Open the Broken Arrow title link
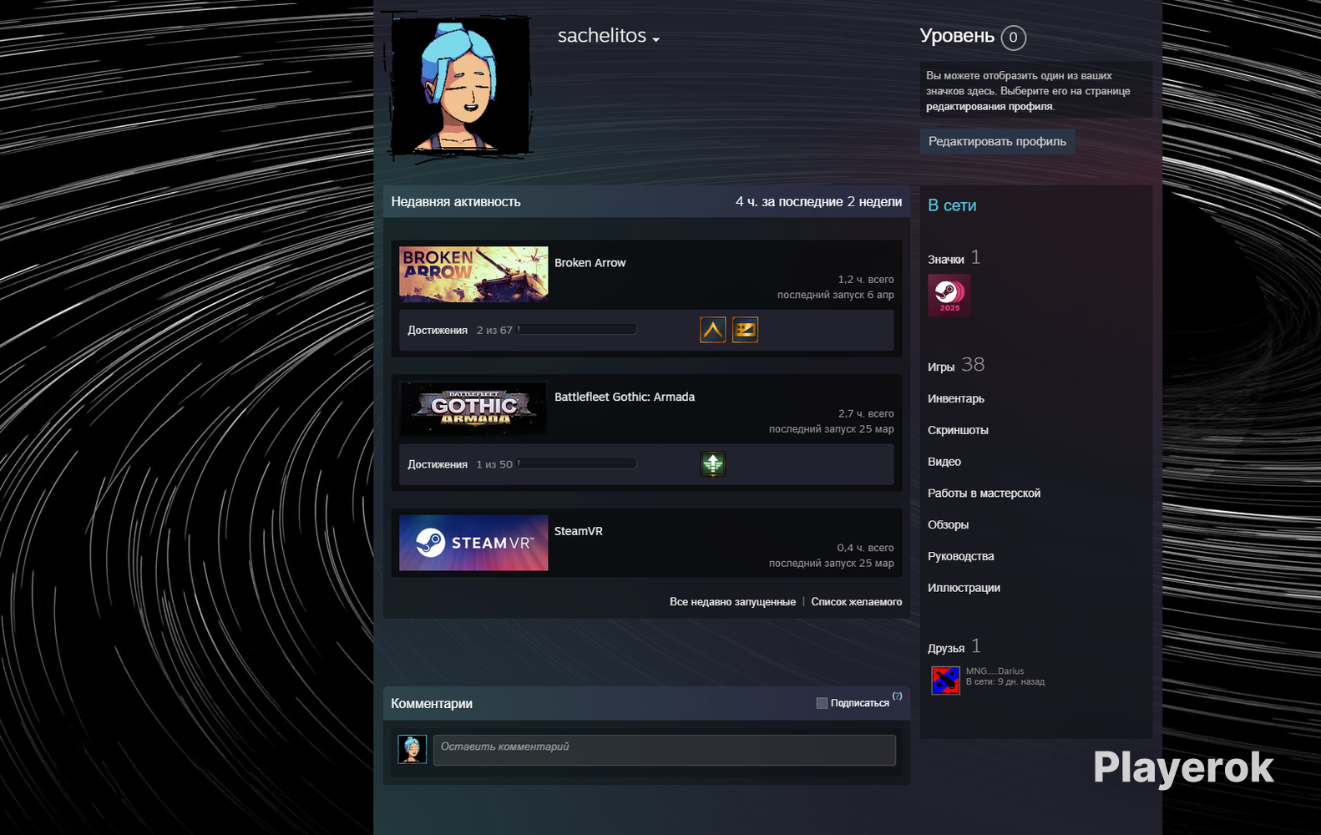Screen dimensions: 1321x835 pos(590,262)
